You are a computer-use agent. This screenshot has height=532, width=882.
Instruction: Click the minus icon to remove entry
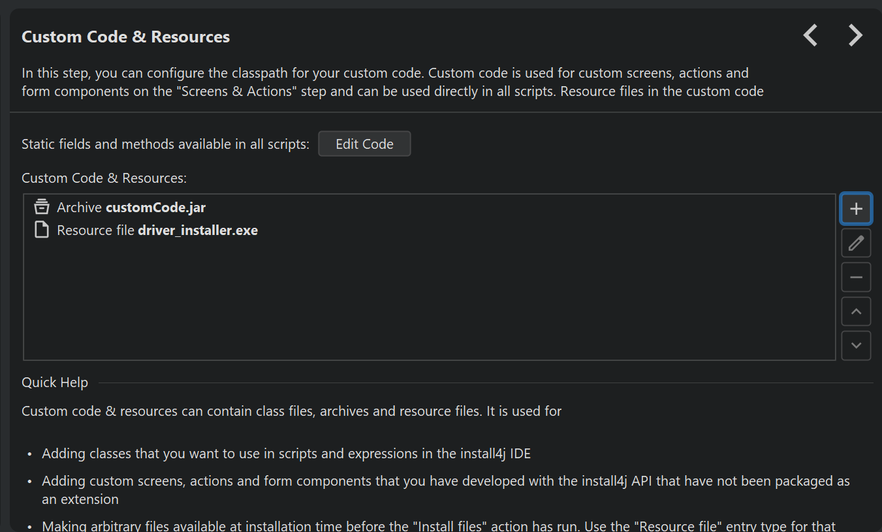coord(856,277)
